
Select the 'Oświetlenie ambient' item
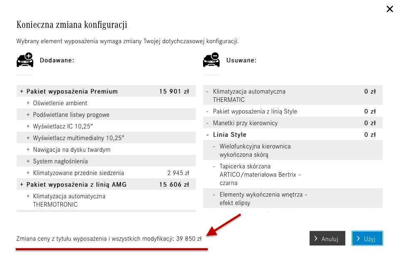coord(106,103)
